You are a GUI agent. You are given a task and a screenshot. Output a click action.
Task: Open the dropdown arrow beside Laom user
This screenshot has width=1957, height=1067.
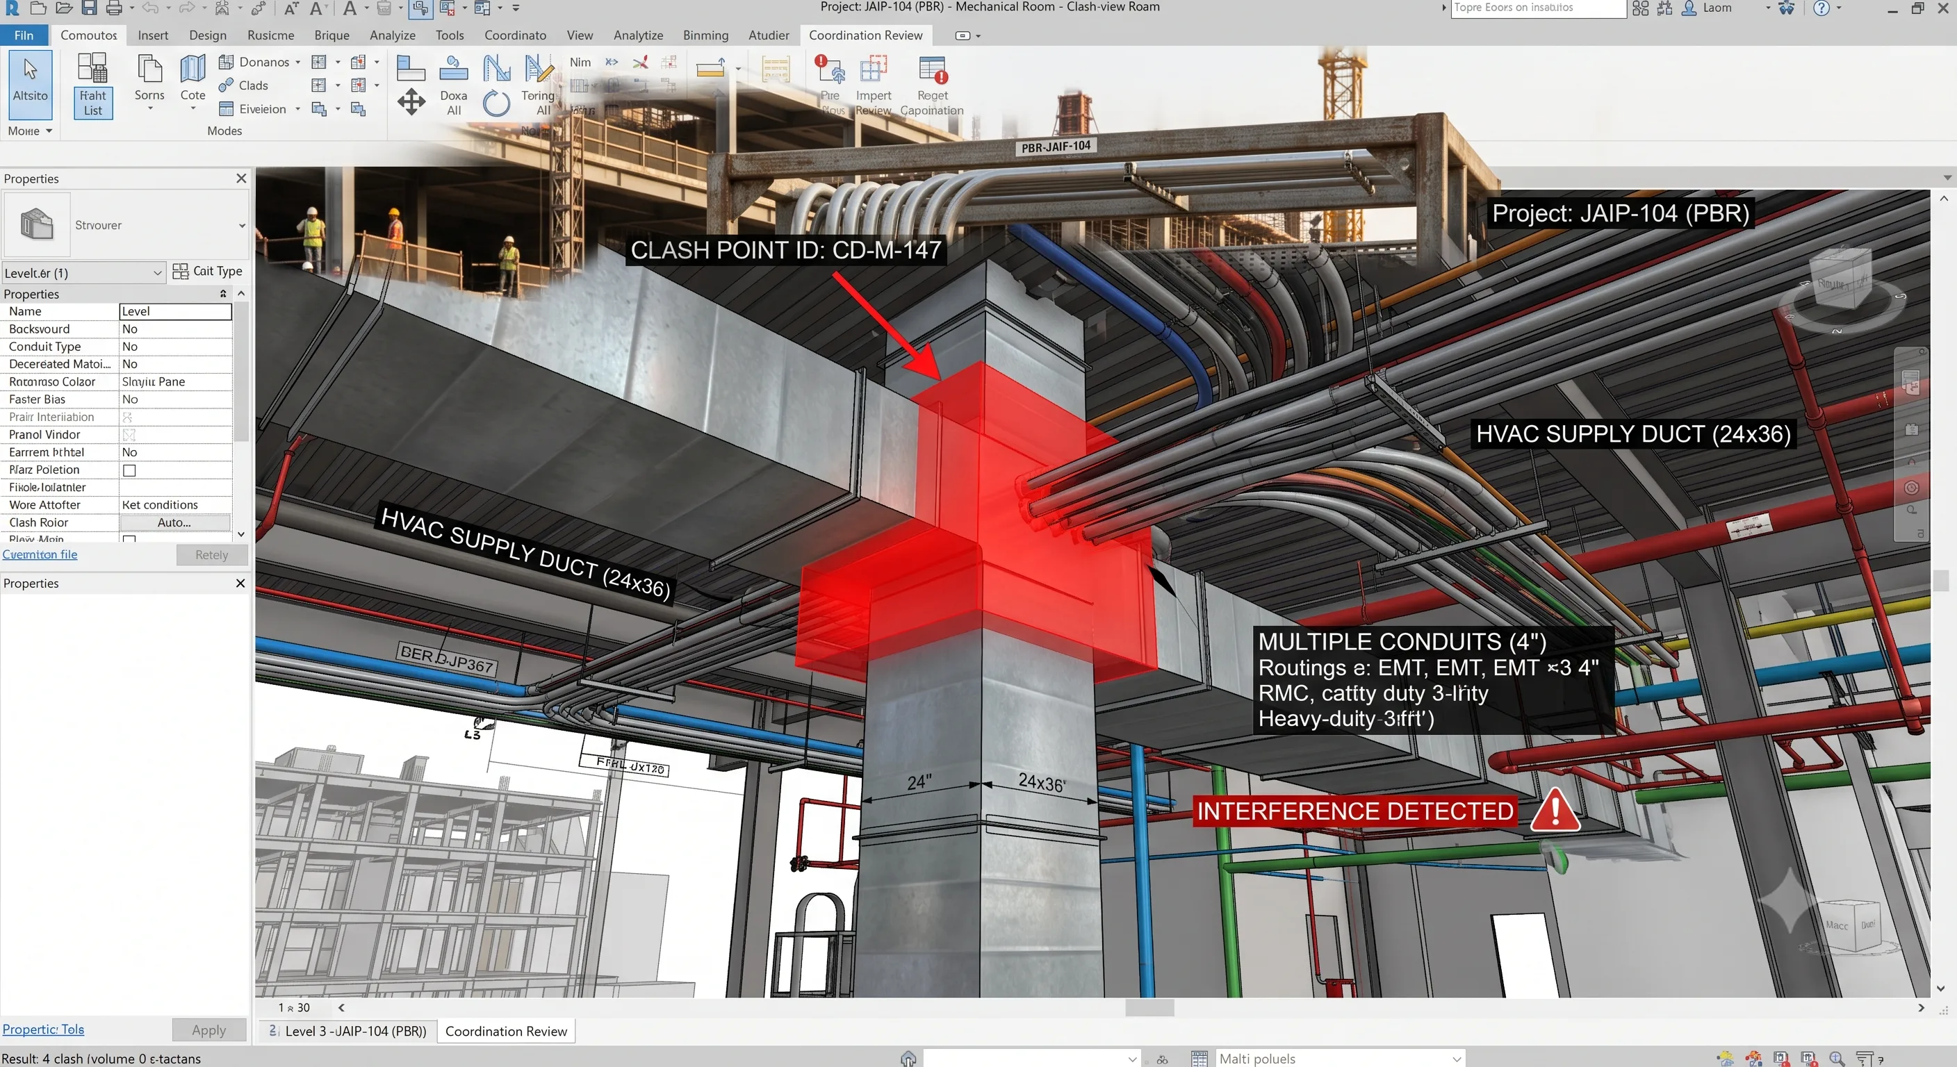point(1768,8)
